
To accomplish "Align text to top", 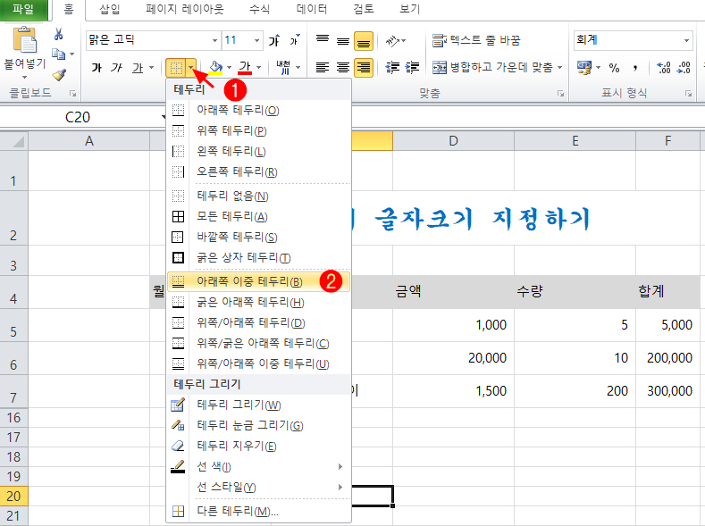I will point(323,40).
